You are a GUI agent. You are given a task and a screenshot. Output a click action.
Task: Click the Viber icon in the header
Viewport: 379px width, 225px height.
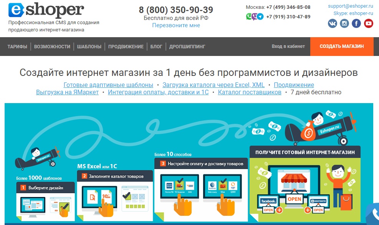click(x=254, y=16)
